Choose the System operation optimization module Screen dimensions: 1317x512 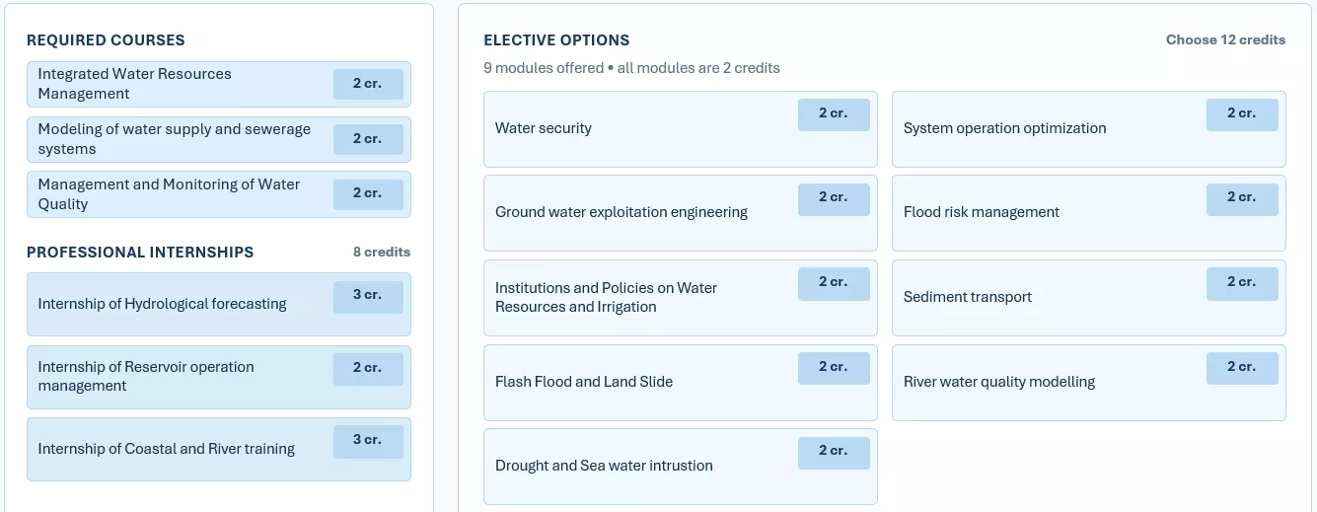click(1088, 129)
